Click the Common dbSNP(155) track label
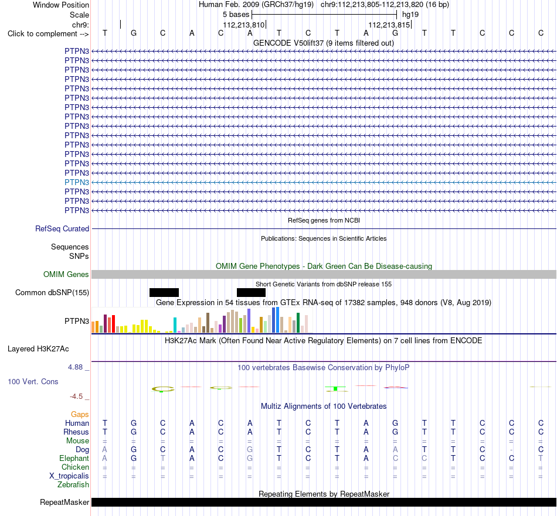The width and height of the screenshot is (557, 516). tap(52, 293)
